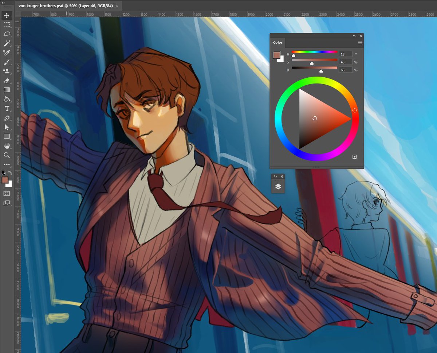Click toolbar background white color swatch

tap(10, 184)
